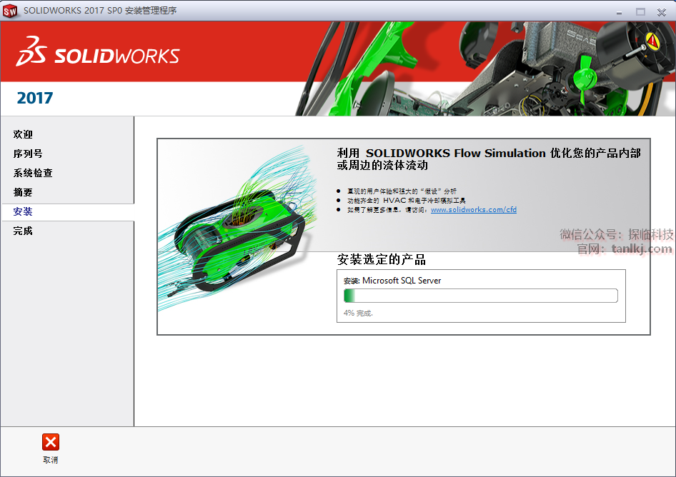Select the 欢迎 step in sidebar
The image size is (676, 477).
(x=23, y=134)
